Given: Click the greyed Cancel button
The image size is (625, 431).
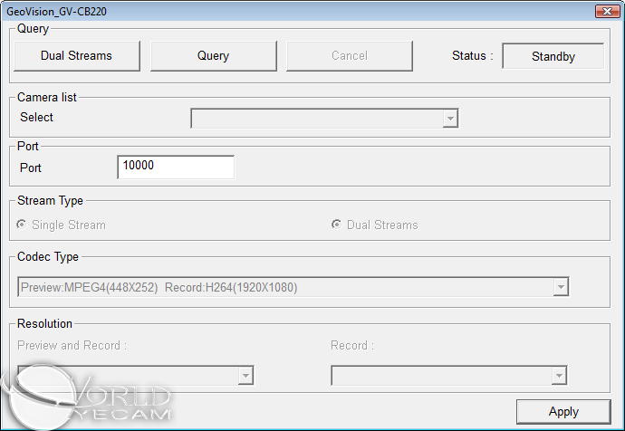Looking at the screenshot, I should tap(349, 56).
